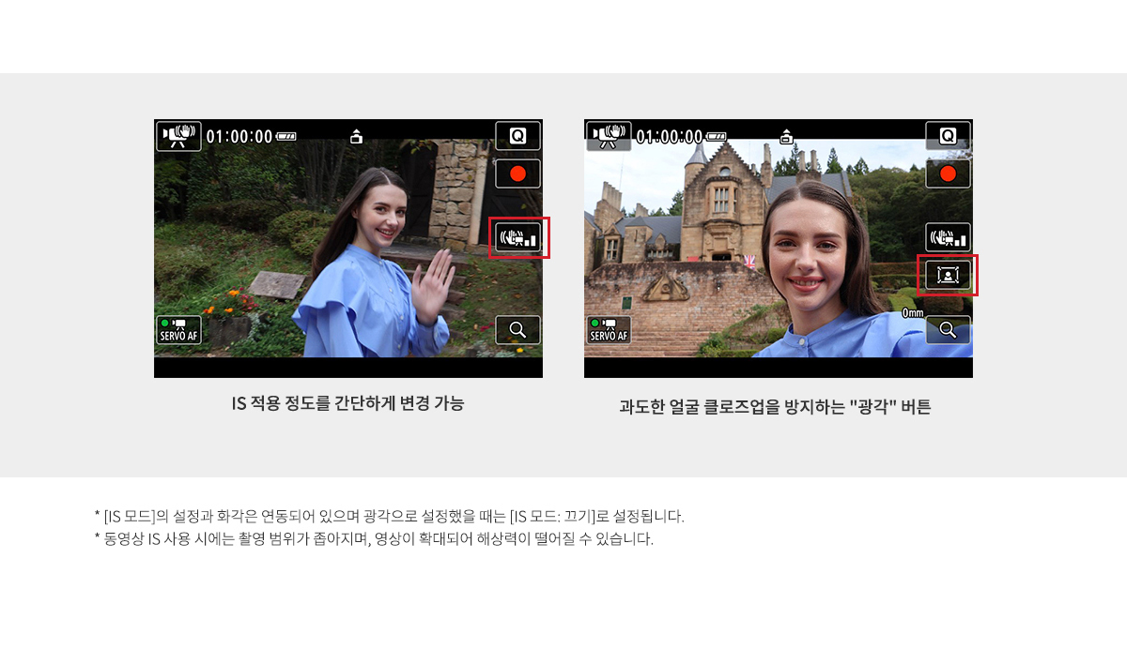Tap movie IS mode icon on left screen
The height and width of the screenshot is (649, 1127).
pyautogui.click(x=178, y=136)
